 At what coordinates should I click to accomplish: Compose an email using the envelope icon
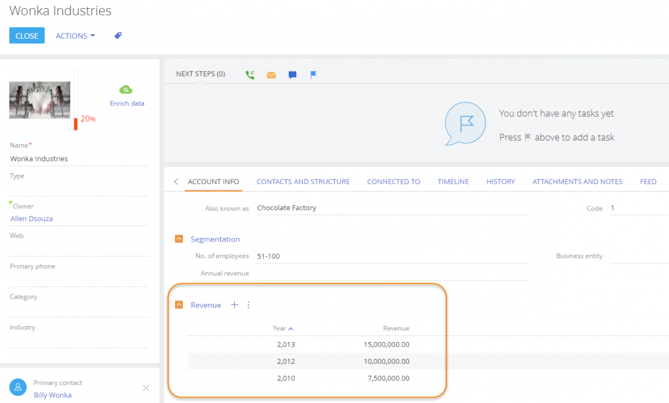(271, 75)
